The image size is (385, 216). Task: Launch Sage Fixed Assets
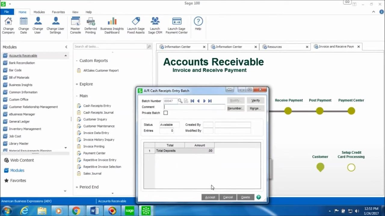tap(136, 25)
